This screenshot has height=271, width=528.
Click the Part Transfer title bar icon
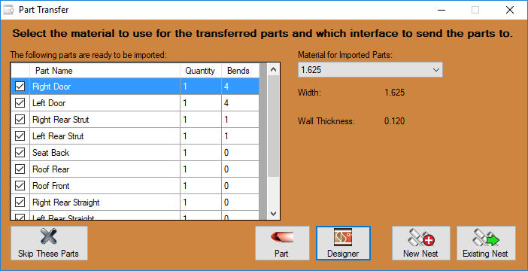tap(9, 10)
